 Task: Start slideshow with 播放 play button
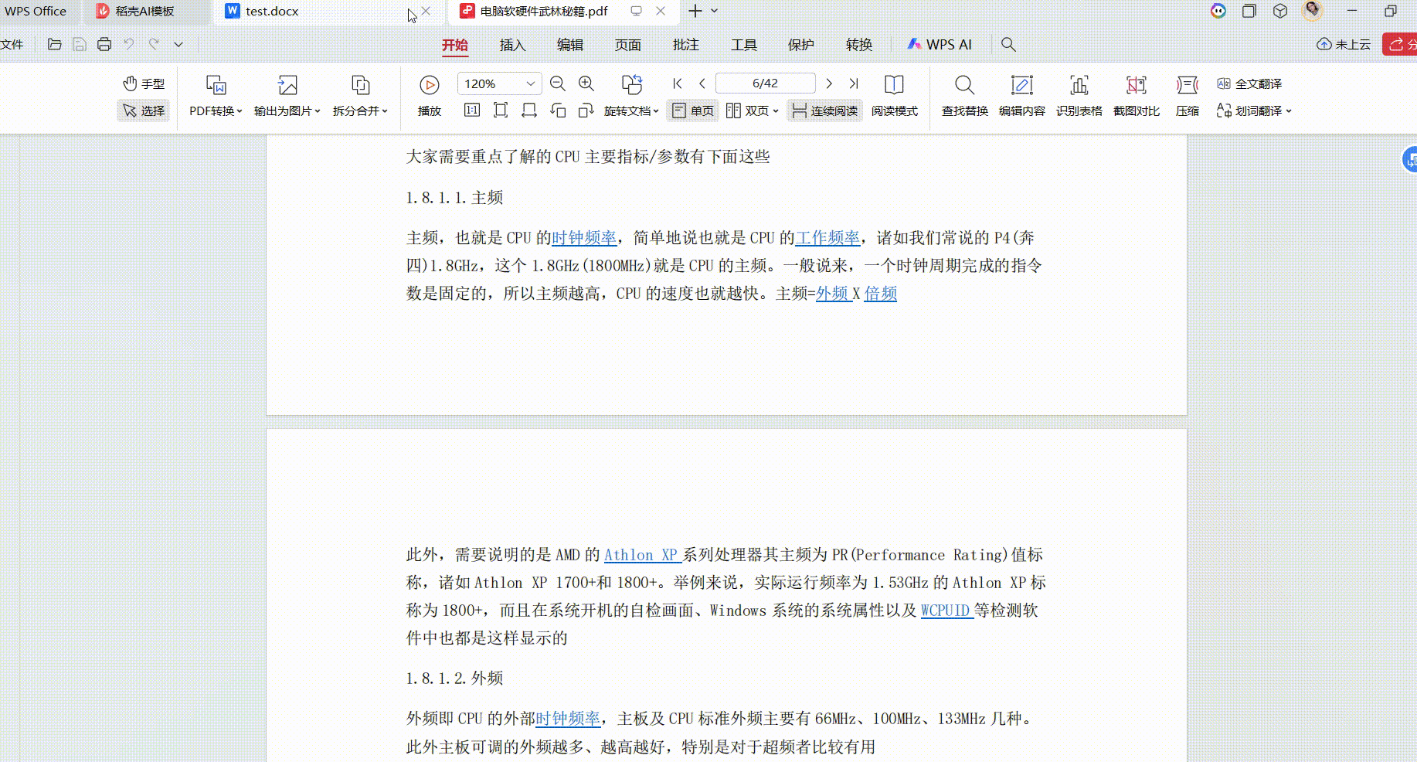tap(429, 95)
